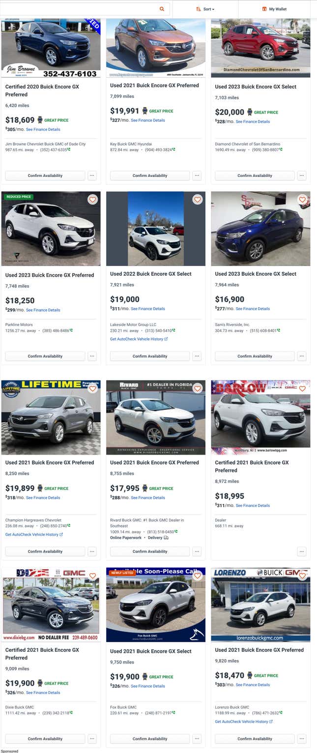The width and height of the screenshot is (317, 753).
Task: Click Great Price badge icon on $19,991 listing
Action: pos(145,111)
